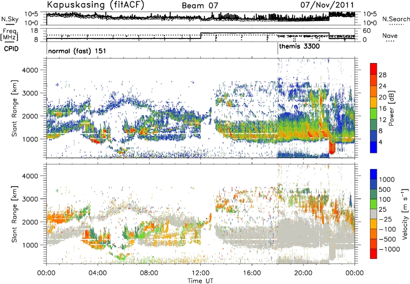
Task: Click the 'CPID' label
Action: (x=11, y=49)
